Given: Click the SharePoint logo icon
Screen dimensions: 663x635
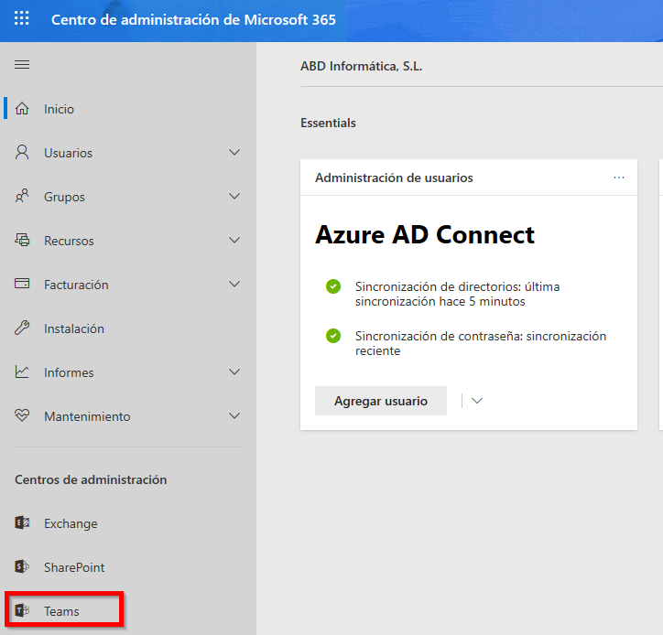Looking at the screenshot, I should (22, 566).
